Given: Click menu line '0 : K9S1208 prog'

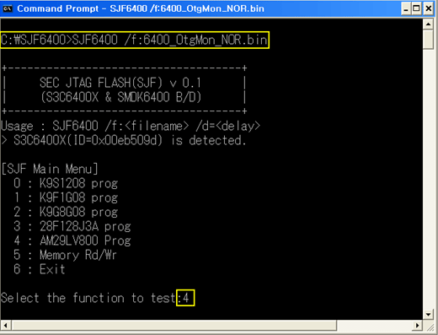Looking at the screenshot, I should point(66,183).
